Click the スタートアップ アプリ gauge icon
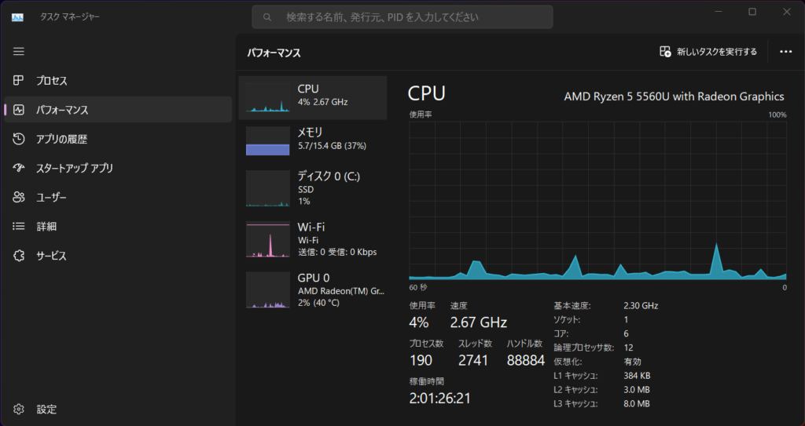Screen dimensions: 805x426 coord(19,168)
